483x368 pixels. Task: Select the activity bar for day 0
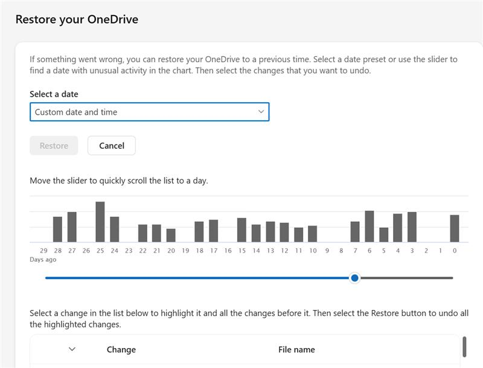coord(455,228)
